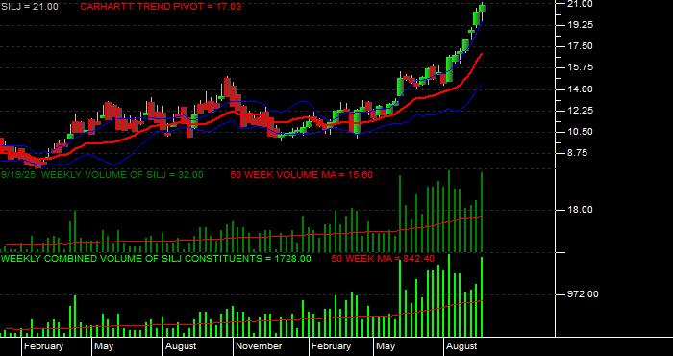The height and width of the screenshot is (356, 673).
Task: Click the second August marker on the time axis
Action: click(x=461, y=346)
